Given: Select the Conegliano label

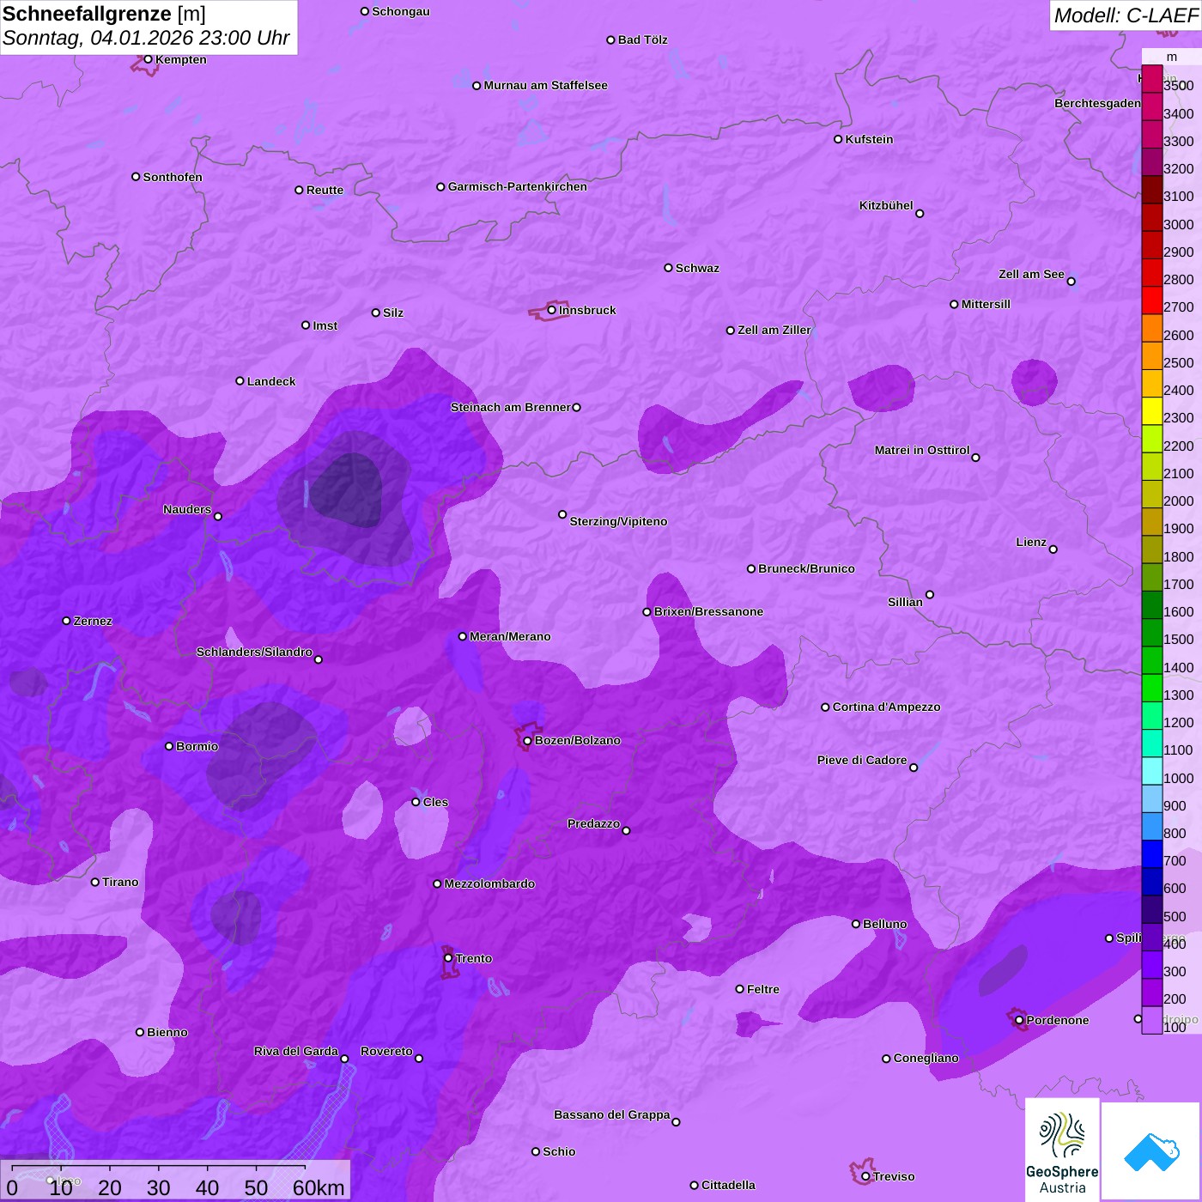Looking at the screenshot, I should (926, 1058).
